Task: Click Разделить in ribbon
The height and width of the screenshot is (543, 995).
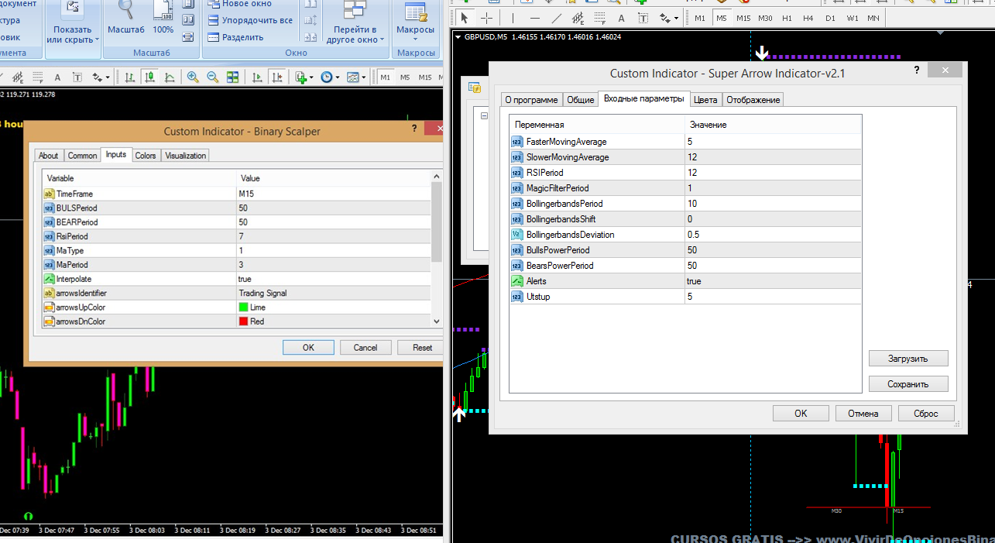Action: [236, 37]
